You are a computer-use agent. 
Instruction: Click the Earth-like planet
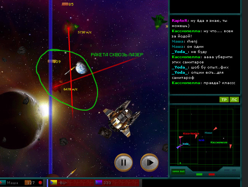pos(81,68)
